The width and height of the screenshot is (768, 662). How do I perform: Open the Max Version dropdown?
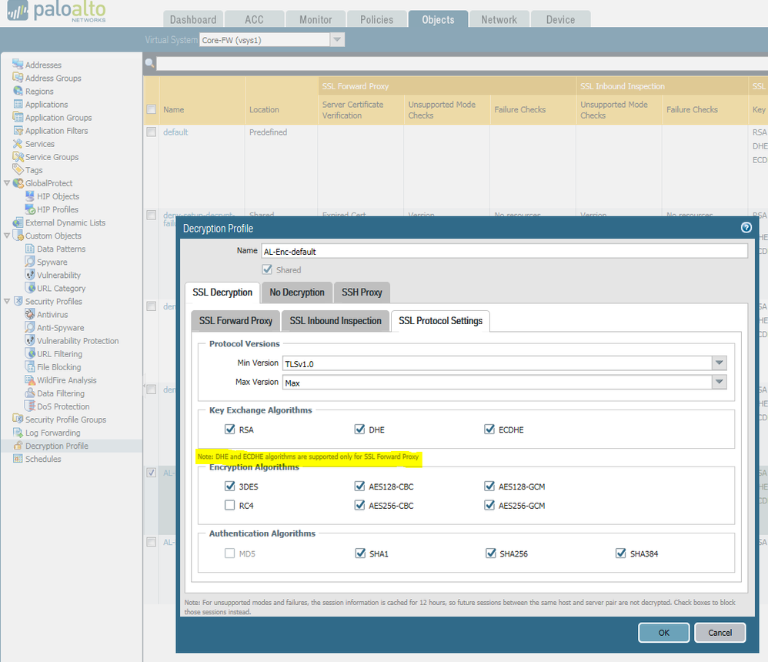pyautogui.click(x=719, y=383)
